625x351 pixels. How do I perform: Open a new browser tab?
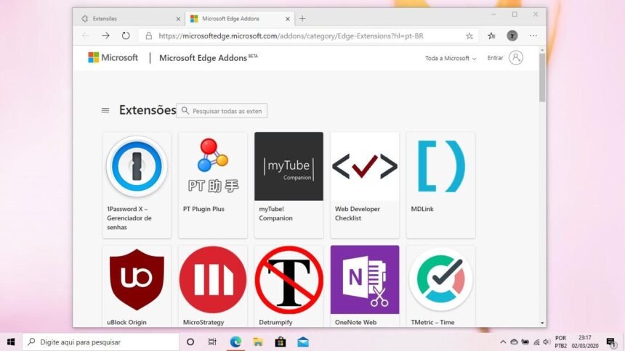[302, 18]
